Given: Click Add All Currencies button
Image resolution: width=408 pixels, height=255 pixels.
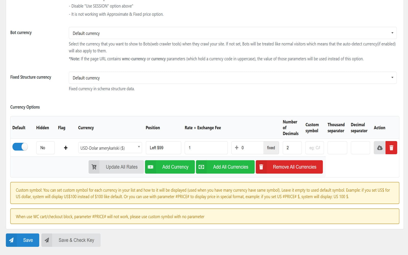Looking at the screenshot, I should (225, 167).
